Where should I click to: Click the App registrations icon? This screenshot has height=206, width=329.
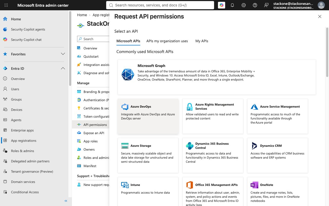click(x=5, y=141)
